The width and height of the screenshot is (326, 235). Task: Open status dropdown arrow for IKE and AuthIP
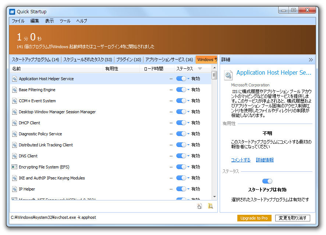[188, 178]
